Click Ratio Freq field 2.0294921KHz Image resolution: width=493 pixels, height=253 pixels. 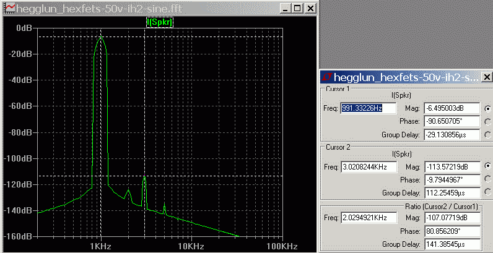pyautogui.click(x=369, y=218)
